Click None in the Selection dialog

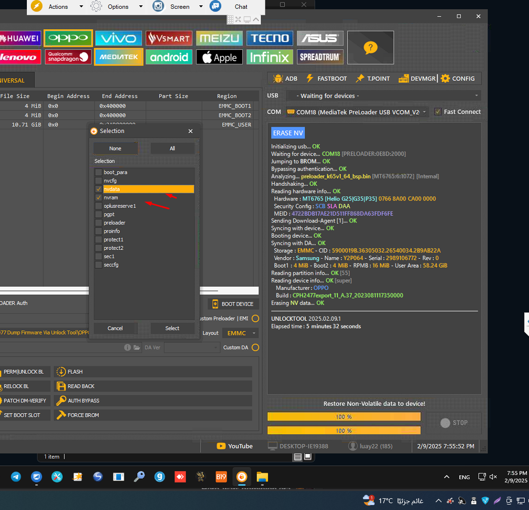point(115,149)
